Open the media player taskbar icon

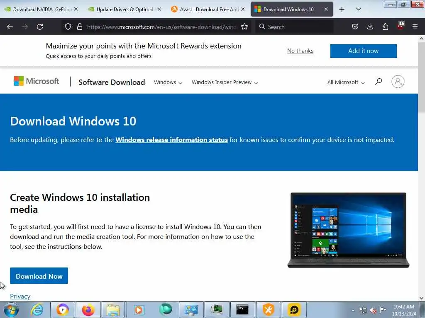click(x=139, y=310)
